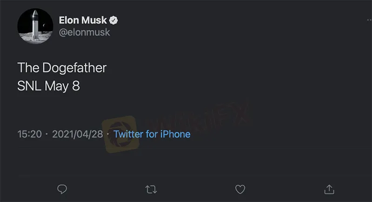Open the three-dot more options menu
The image size is (372, 202).
click(x=366, y=21)
